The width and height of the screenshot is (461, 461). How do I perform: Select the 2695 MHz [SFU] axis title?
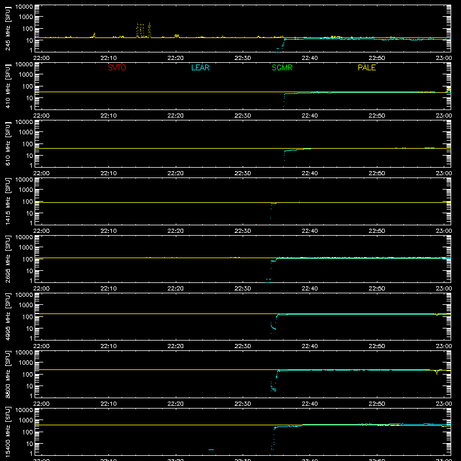click(8, 259)
